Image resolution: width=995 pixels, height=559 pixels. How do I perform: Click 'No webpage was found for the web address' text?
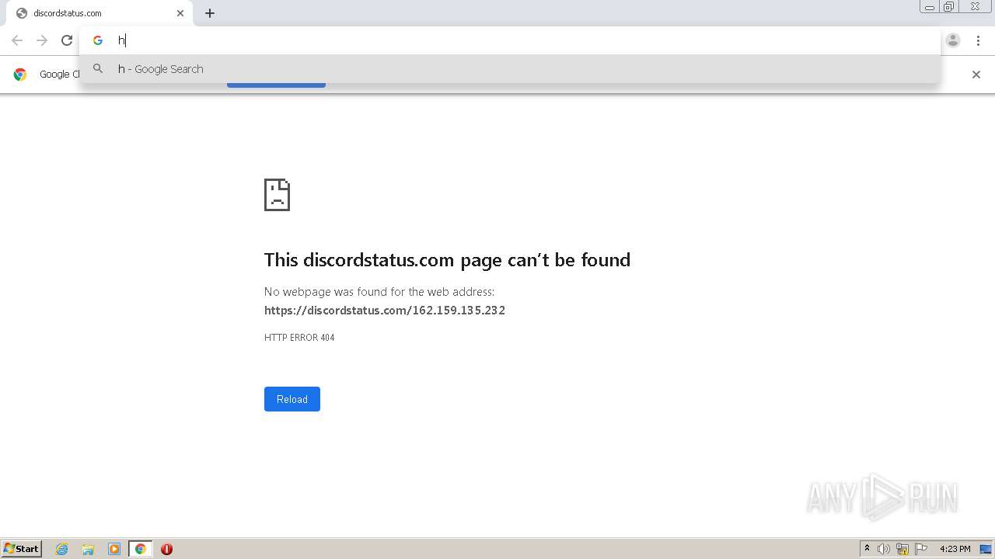click(x=379, y=292)
